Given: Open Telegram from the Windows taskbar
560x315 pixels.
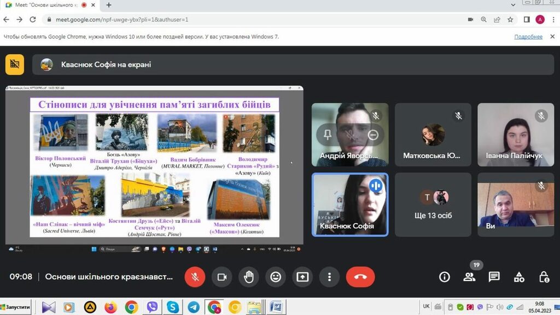Looking at the screenshot, I should (193, 307).
